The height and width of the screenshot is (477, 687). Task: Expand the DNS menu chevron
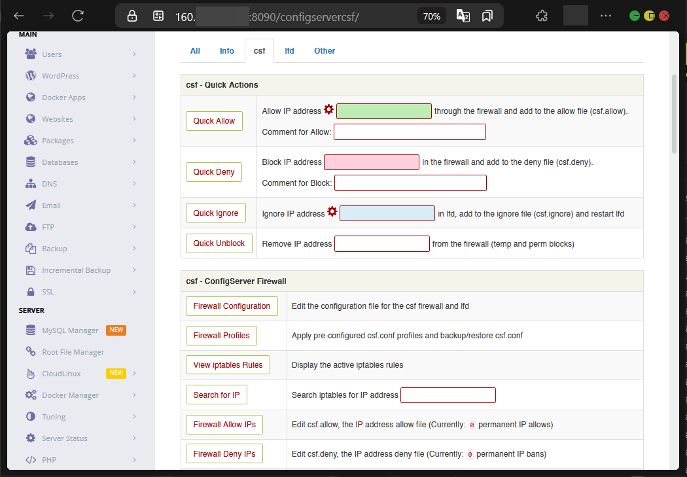click(135, 183)
